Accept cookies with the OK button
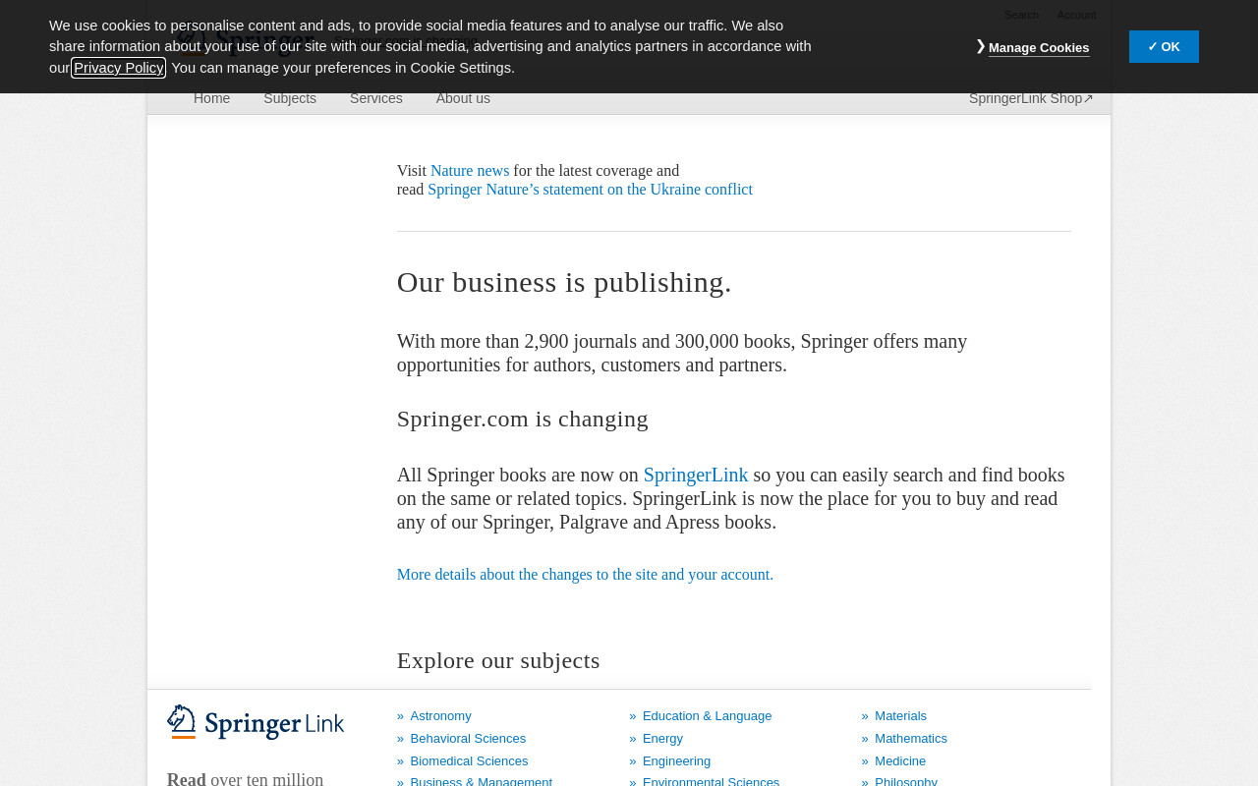This screenshot has height=786, width=1258. [x=1164, y=46]
